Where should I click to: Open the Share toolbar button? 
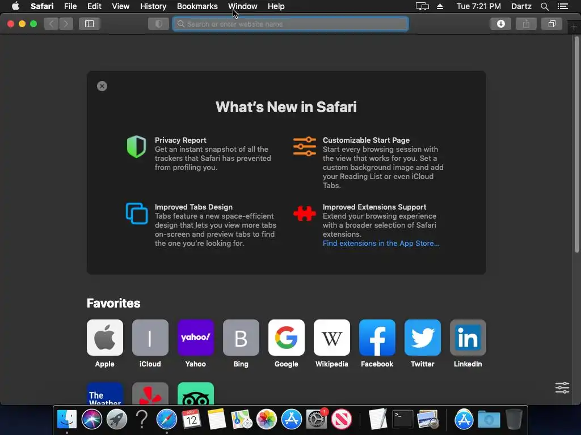pos(526,24)
